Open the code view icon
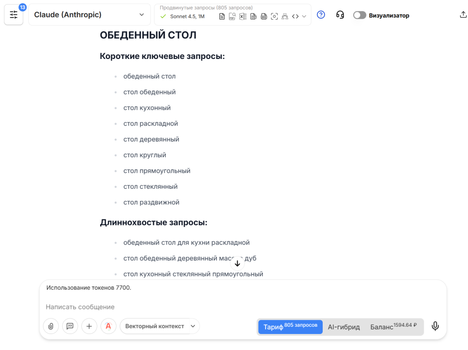Image resolution: width=468 pixels, height=350 pixels. 296,16
